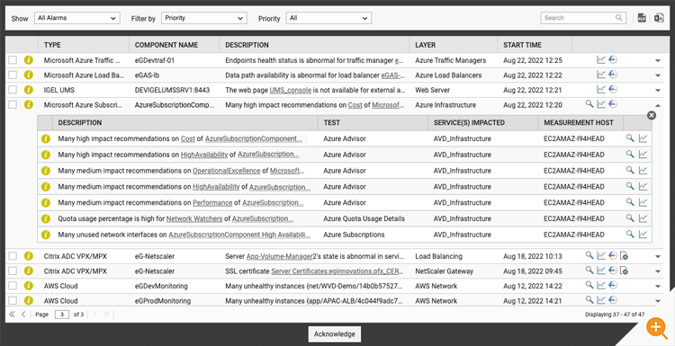Check the Aug 18 09:45 Citrix alarm box
The width and height of the screenshot is (675, 346).
coord(13,271)
